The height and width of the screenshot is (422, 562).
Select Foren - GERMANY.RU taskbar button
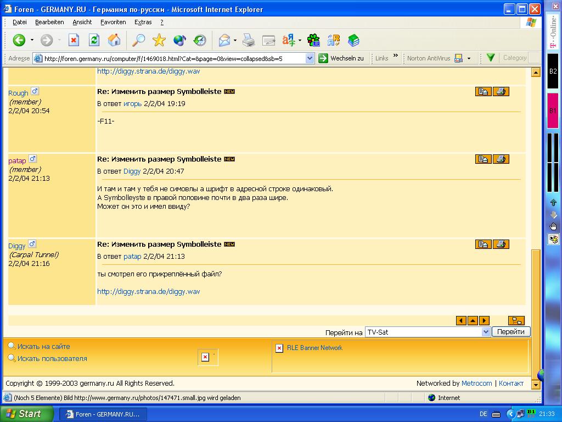pos(103,414)
